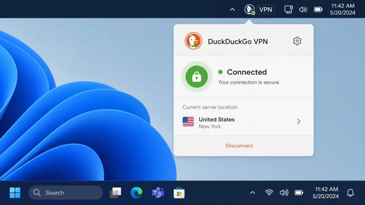Click the DuckDuckGo tray icon in top bar
The image size is (365, 205).
pos(250,9)
